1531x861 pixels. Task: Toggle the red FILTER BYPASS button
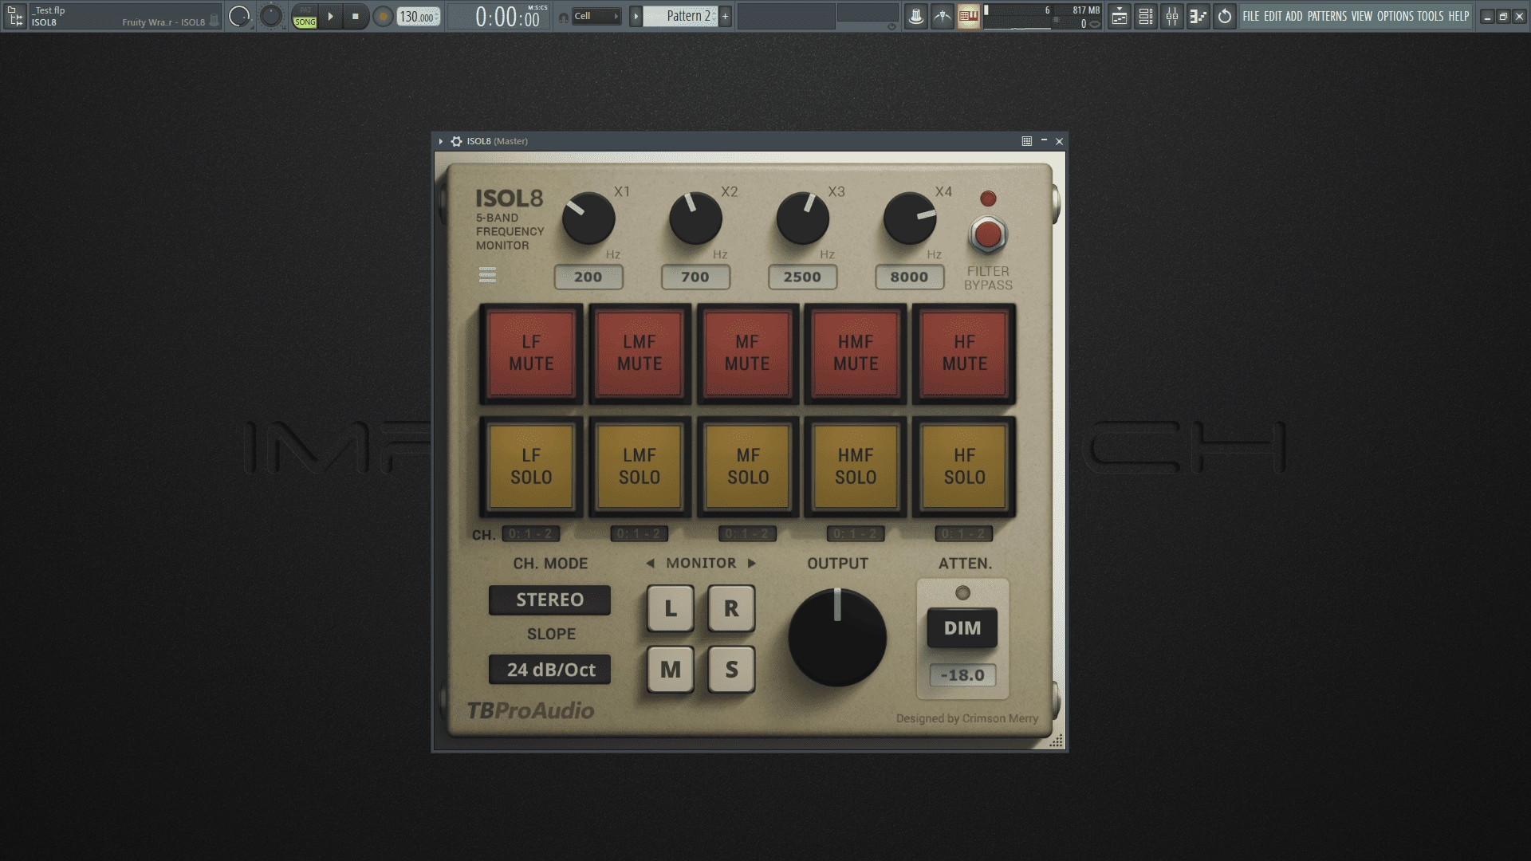(x=988, y=235)
